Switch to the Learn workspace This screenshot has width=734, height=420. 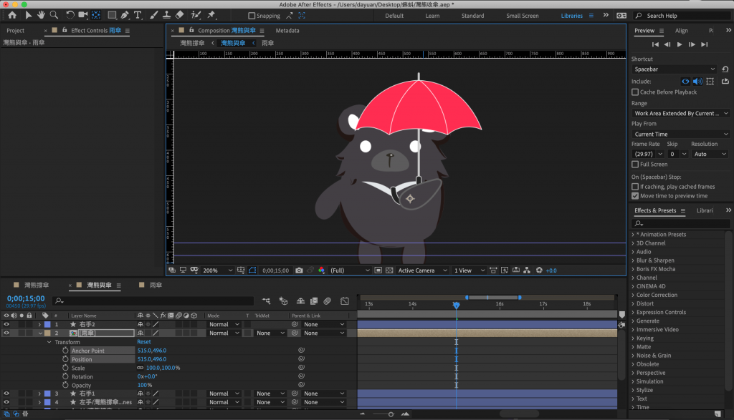(432, 16)
